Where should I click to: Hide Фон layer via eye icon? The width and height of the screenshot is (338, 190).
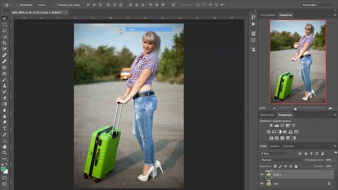tap(262, 184)
